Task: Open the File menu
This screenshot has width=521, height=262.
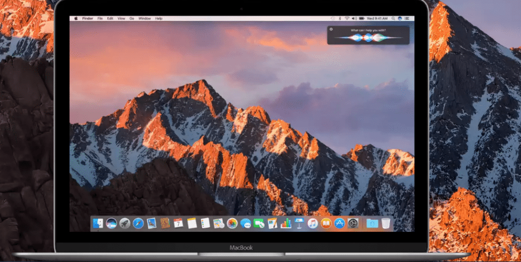Action: (100, 19)
